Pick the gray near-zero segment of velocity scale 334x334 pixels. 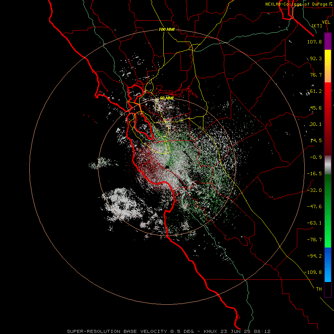click(328, 165)
